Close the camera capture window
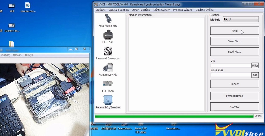Screen dimensions: 265x136 tap(84, 49)
